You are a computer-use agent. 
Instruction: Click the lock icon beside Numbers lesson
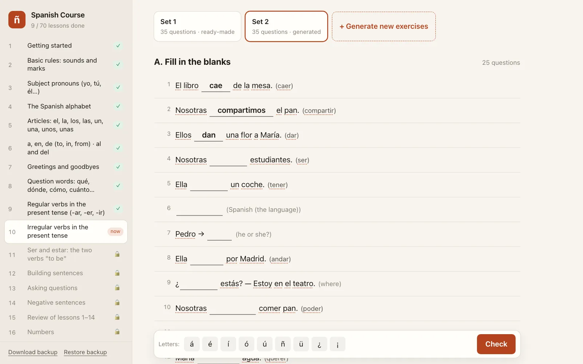[117, 332]
